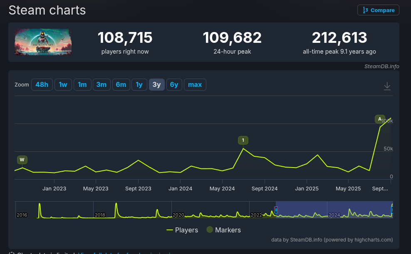Click the chart download icon
The width and height of the screenshot is (411, 254).
tap(387, 86)
